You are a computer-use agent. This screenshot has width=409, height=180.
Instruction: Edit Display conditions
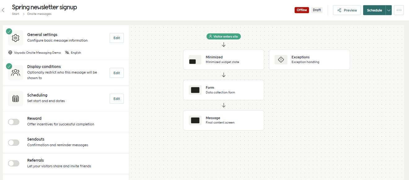[117, 73]
